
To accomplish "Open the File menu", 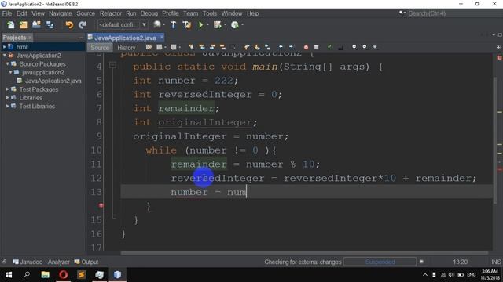I will coord(7,13).
